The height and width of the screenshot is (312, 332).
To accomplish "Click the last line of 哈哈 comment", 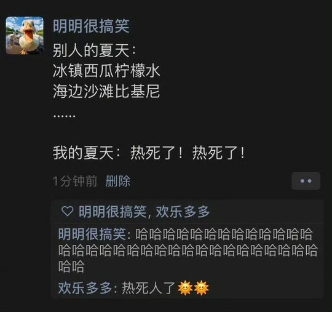I will pyautogui.click(x=71, y=266).
